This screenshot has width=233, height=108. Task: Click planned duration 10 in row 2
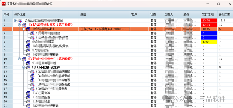(x=225, y=25)
